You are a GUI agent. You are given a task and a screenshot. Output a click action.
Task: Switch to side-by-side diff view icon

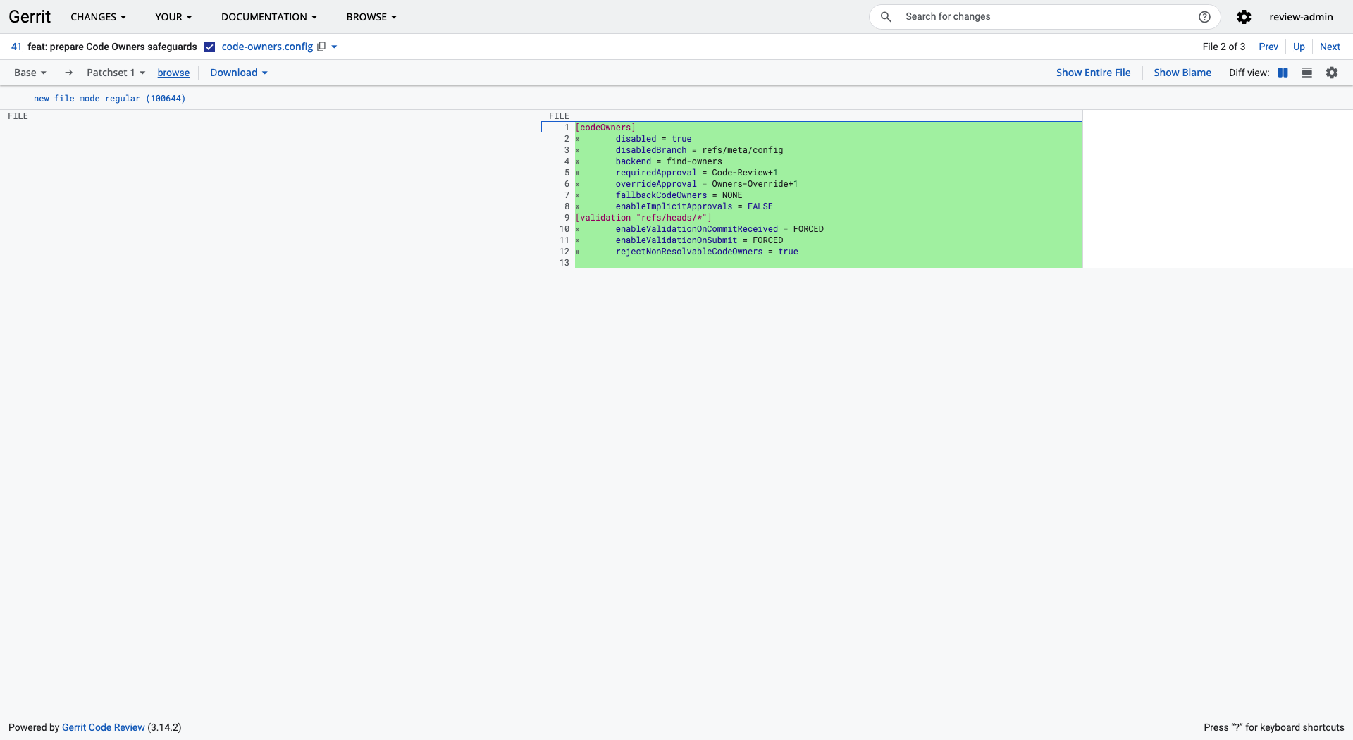1283,73
